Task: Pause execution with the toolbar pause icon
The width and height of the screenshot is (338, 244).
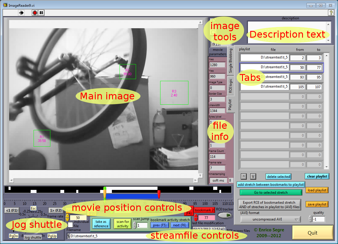Action: click(41, 13)
